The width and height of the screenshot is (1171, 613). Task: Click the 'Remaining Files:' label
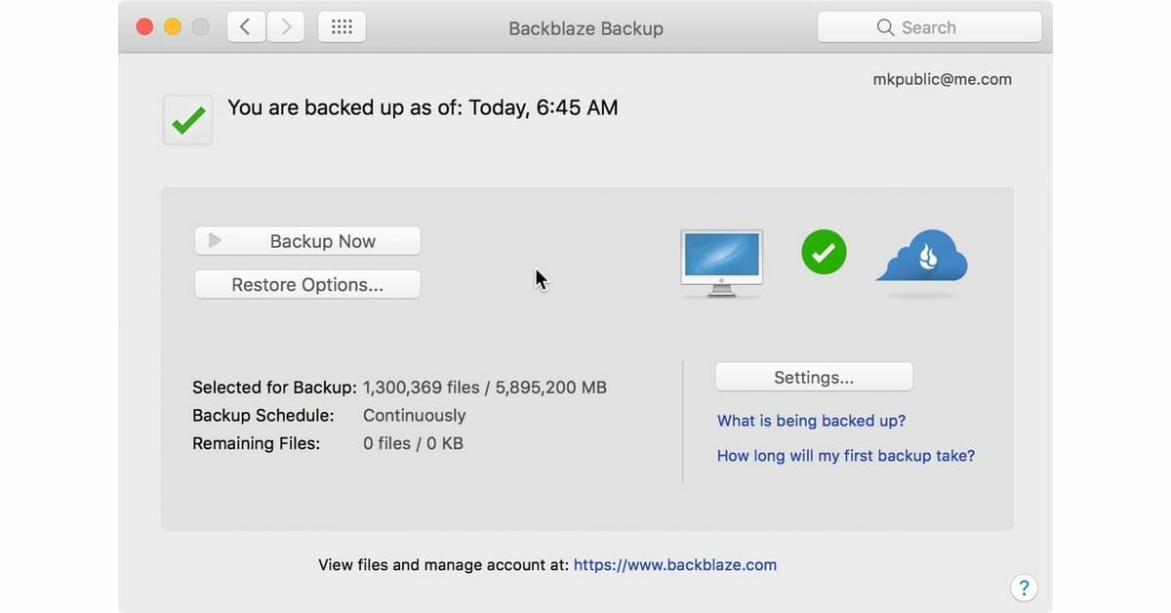[x=257, y=444]
